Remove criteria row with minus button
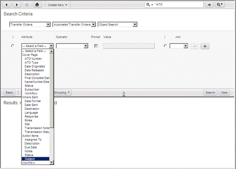Screen dimensions: 236x169 tap(195, 46)
